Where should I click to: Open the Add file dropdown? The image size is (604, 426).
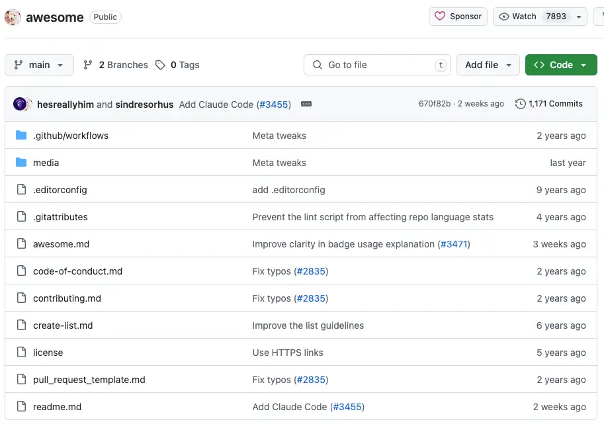[x=488, y=65]
